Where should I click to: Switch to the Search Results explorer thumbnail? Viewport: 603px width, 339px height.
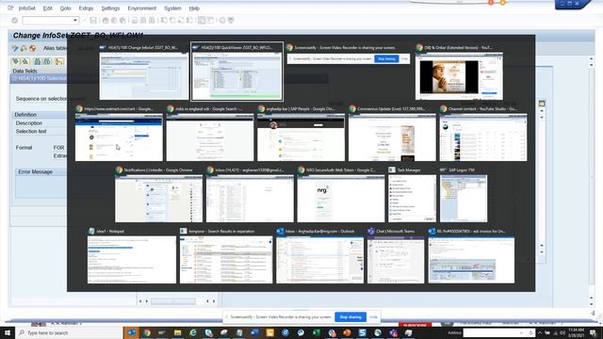226,256
